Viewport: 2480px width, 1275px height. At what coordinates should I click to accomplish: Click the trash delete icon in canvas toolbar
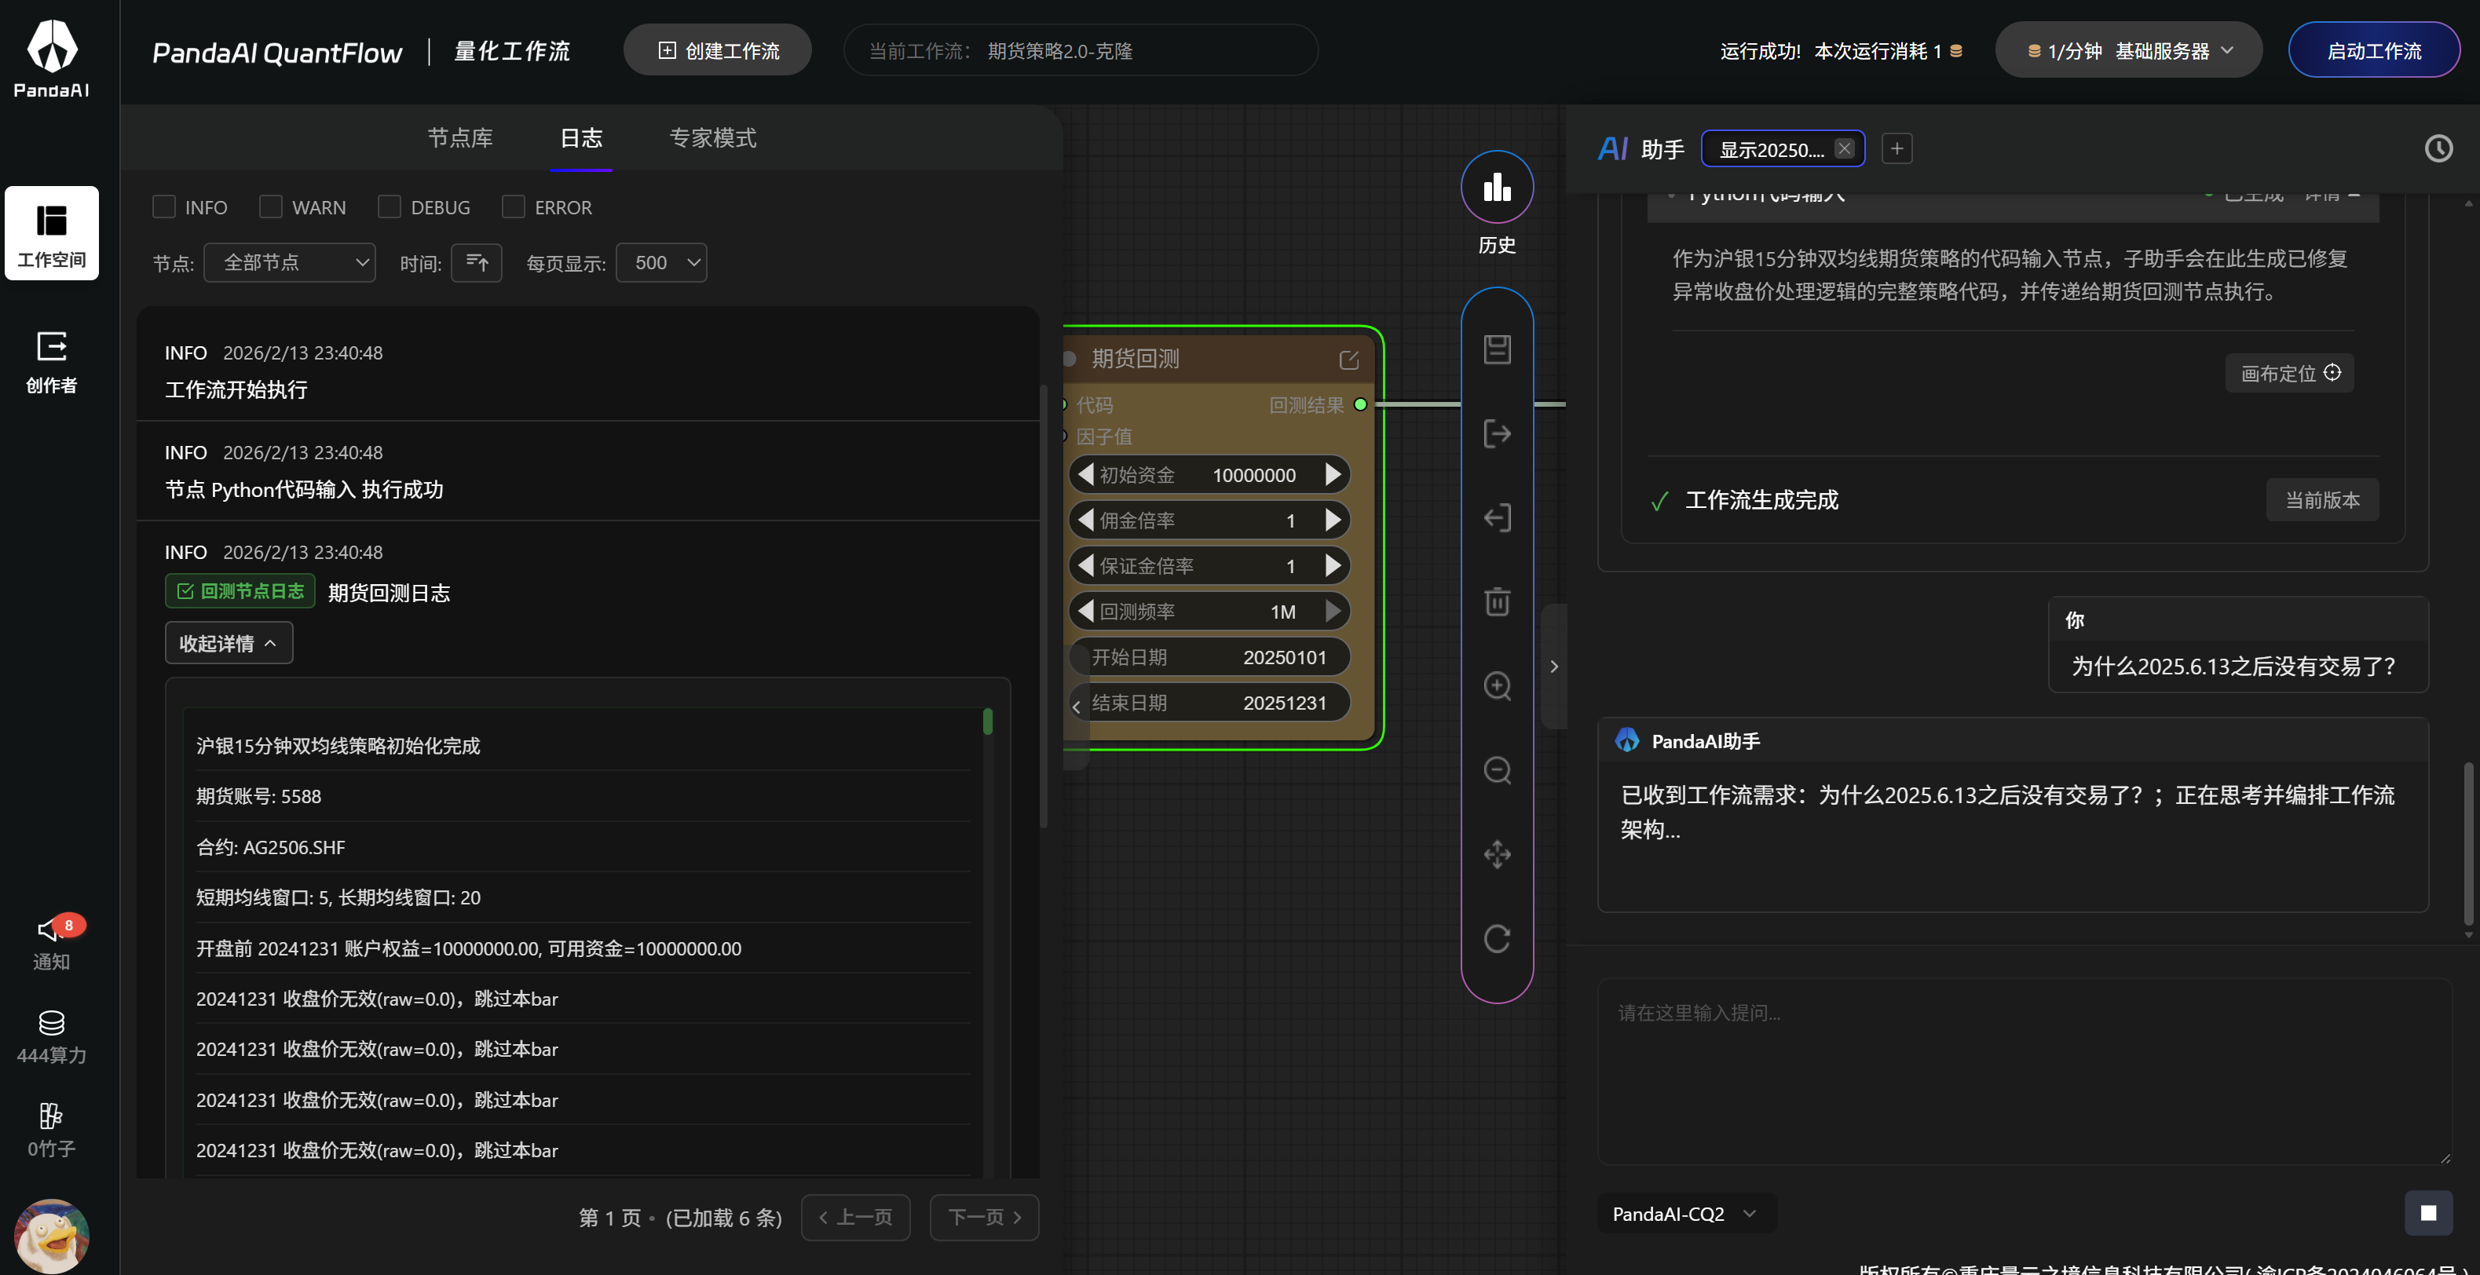pyautogui.click(x=1497, y=601)
